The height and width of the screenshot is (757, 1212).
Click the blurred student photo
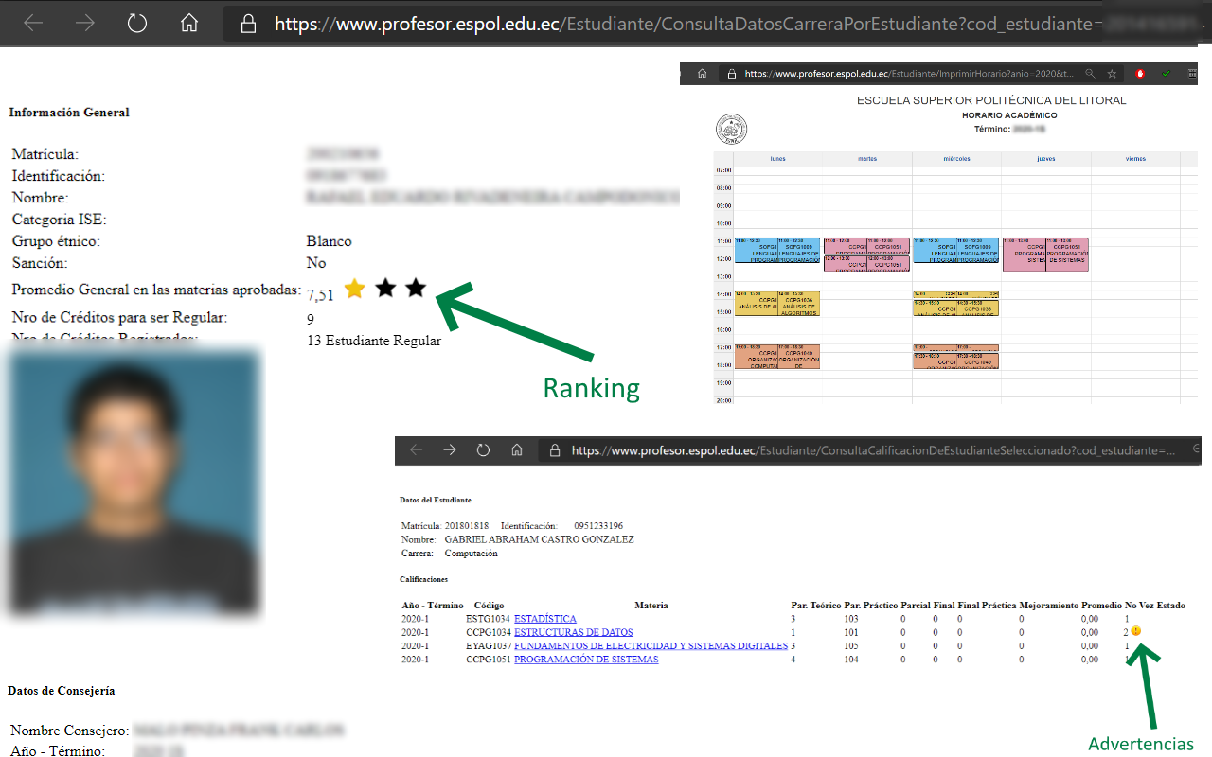[133, 484]
